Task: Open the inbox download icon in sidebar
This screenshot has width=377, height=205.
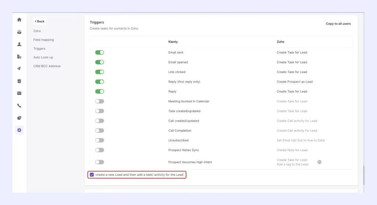Action: [x=19, y=32]
